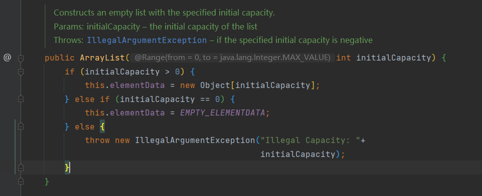Click the @Range inlay hint annotation
The width and height of the screenshot is (482, 196).
(x=232, y=57)
